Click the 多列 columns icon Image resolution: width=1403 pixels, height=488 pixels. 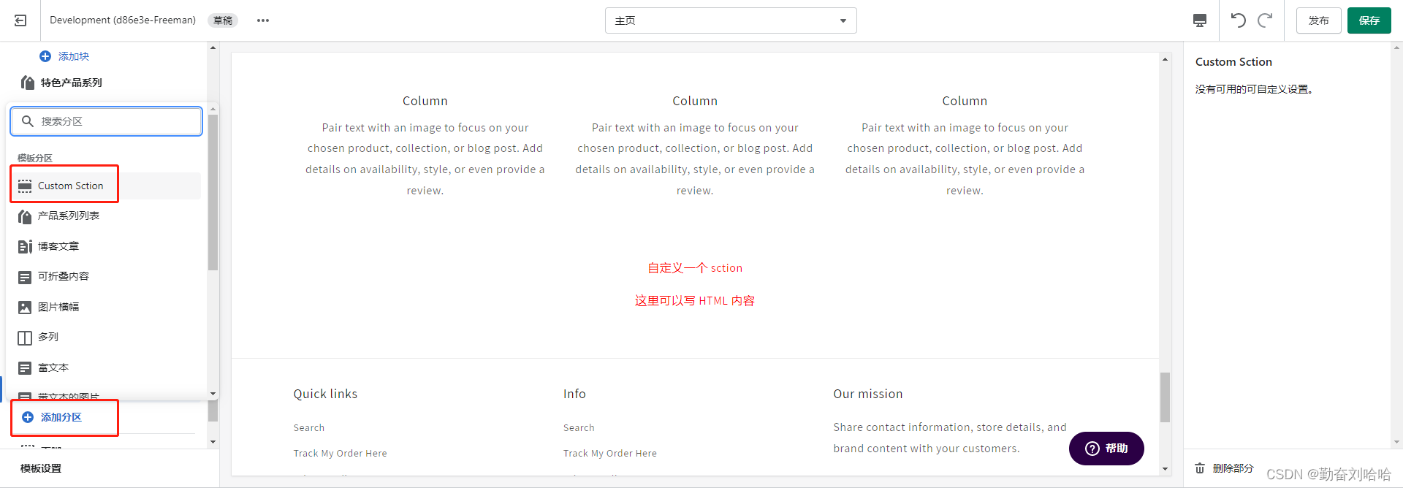click(25, 338)
